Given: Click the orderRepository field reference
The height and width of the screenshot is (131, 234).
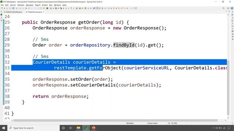Looking at the screenshot, I should coord(90,45).
